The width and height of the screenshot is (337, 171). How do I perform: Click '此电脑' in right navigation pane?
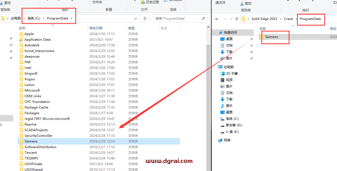tap(229, 67)
